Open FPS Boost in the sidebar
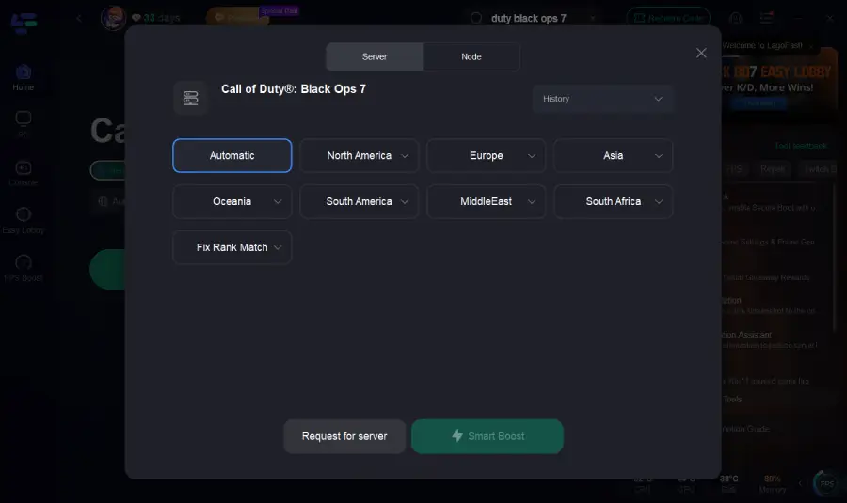The height and width of the screenshot is (503, 847). coord(24,268)
